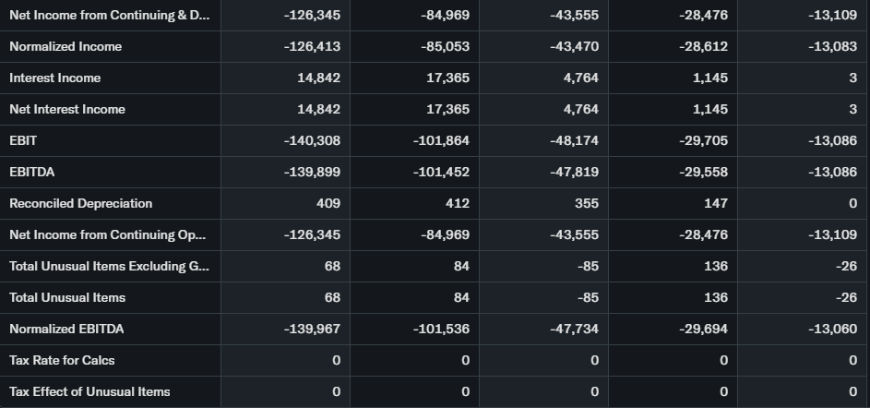The height and width of the screenshot is (408, 870).
Task: Click the Normalized EBITDA value -29,694
Action: 703,329
